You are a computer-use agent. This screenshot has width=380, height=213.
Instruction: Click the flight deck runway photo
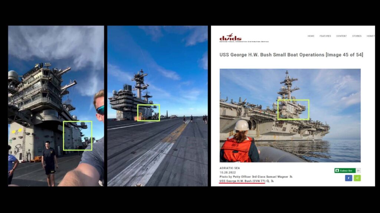(157, 106)
